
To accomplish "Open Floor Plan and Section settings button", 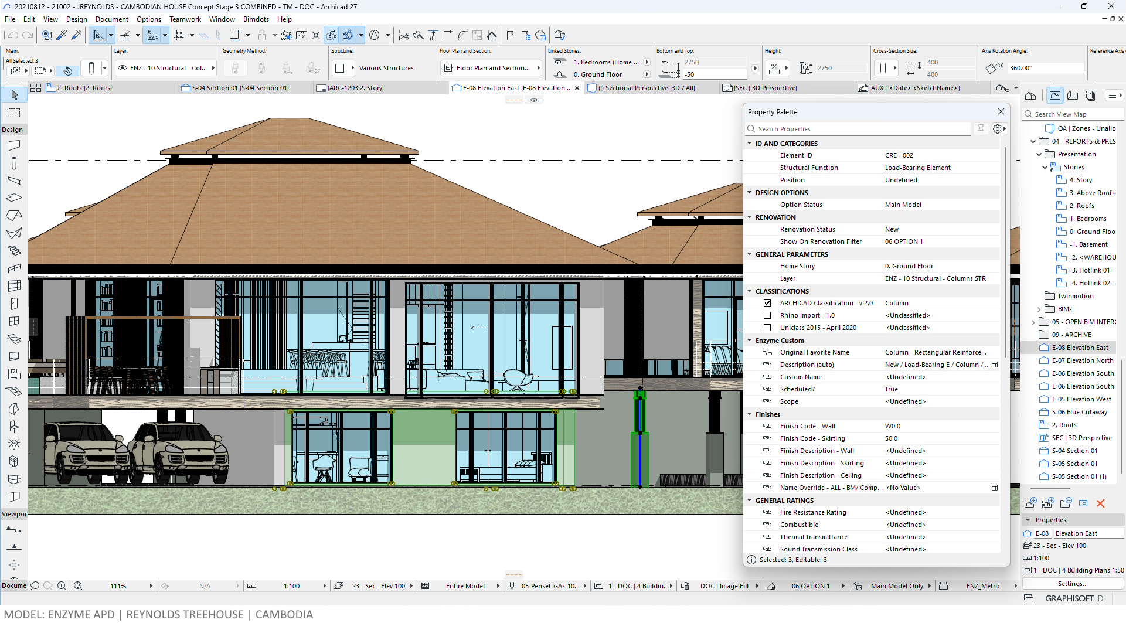I will pos(491,68).
